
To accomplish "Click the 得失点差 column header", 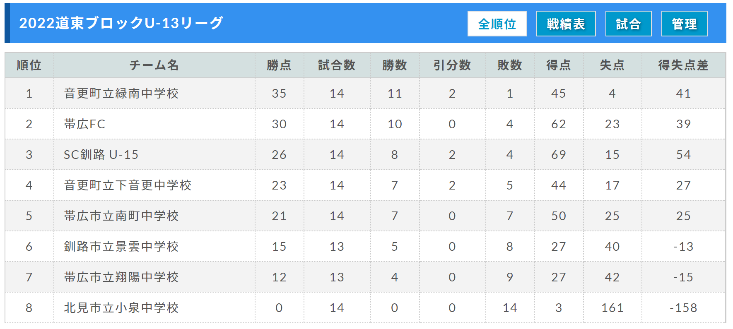I will (683, 65).
